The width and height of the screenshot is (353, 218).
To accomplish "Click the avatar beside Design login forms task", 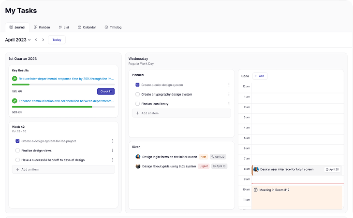I will point(138,157).
